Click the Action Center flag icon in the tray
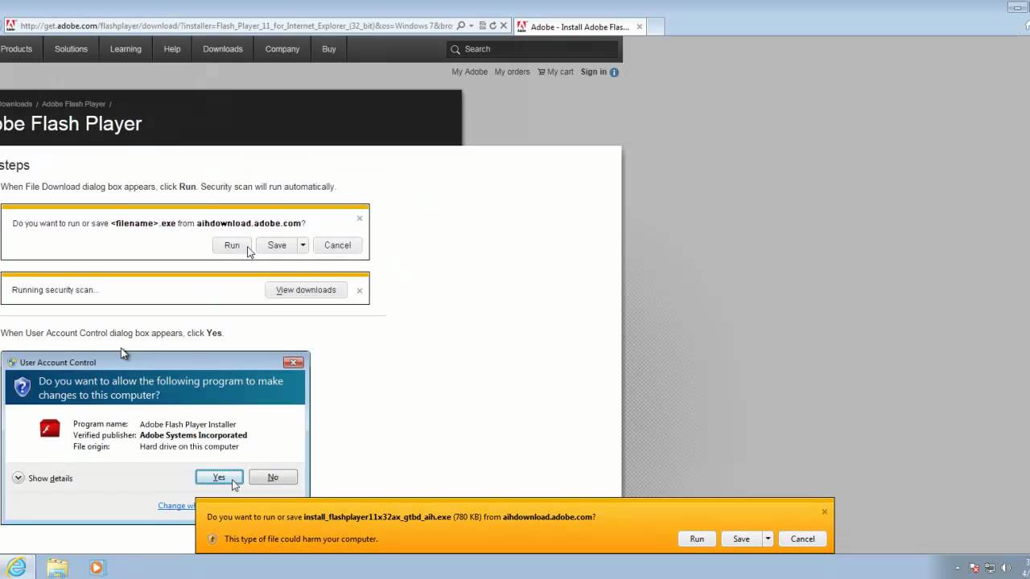Screen dimensions: 1030x579 click(x=974, y=568)
